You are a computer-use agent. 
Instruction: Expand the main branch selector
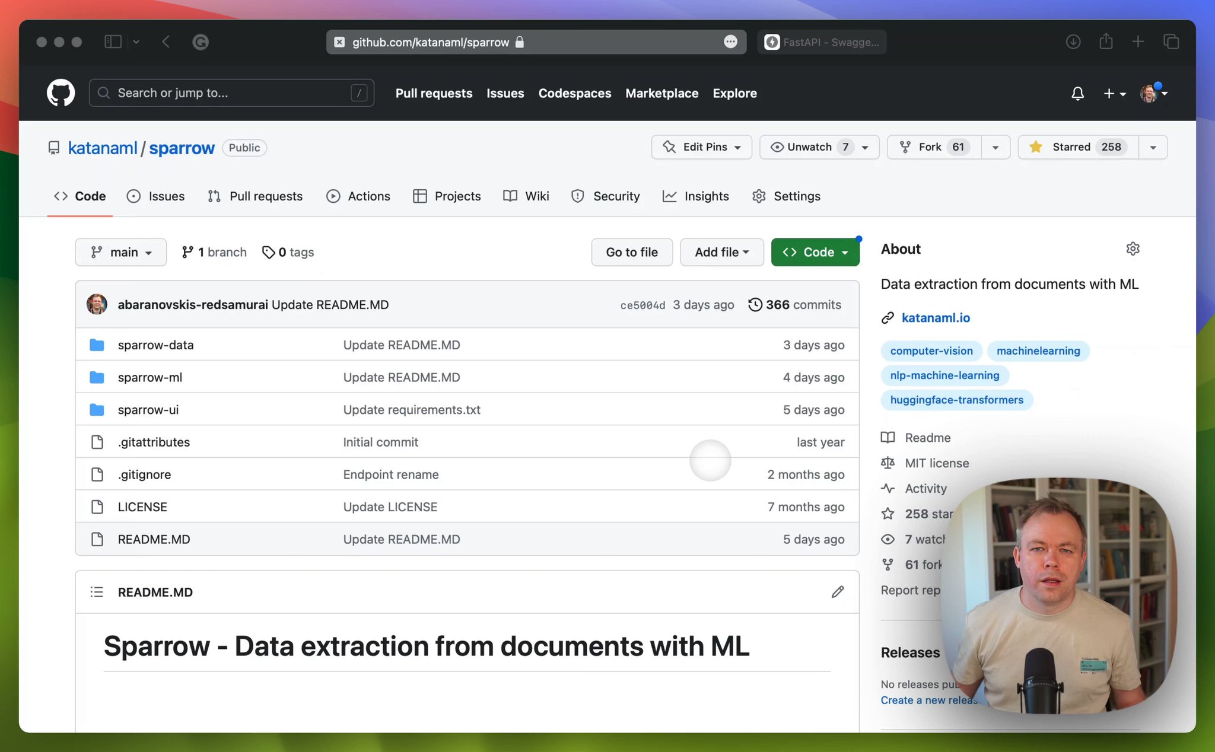coord(120,251)
